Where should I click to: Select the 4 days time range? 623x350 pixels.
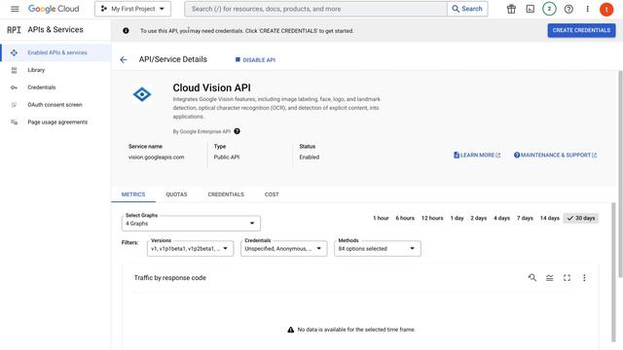click(x=501, y=218)
